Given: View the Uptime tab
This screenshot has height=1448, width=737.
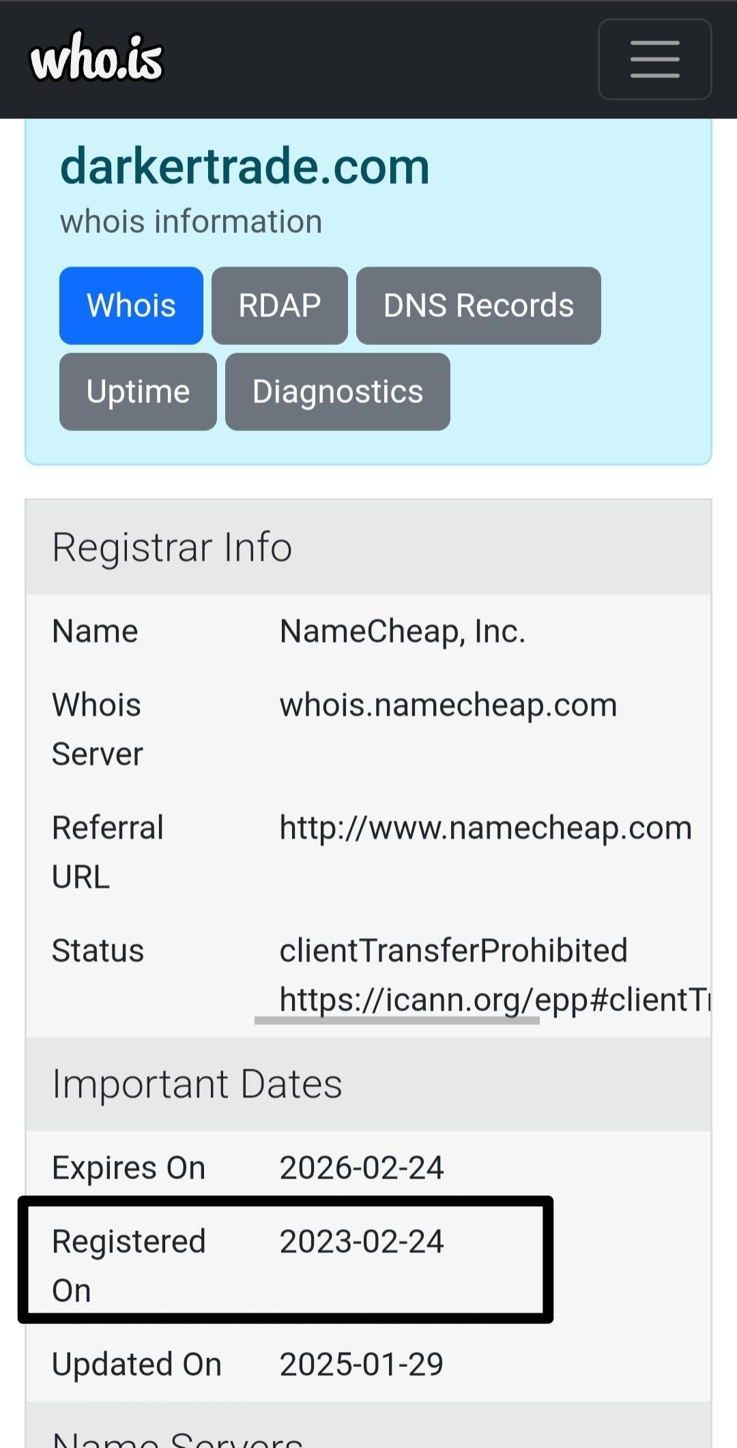Looking at the screenshot, I should click(x=138, y=391).
